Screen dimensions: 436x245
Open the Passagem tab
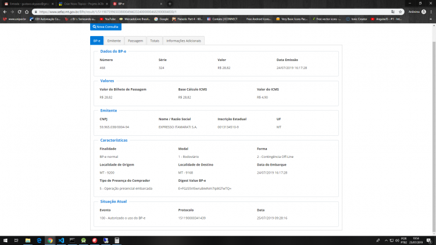click(x=135, y=41)
